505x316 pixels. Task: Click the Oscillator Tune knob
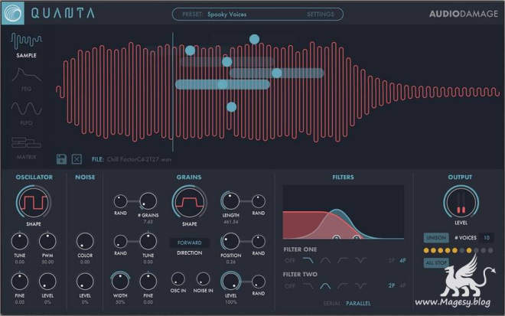20,241
